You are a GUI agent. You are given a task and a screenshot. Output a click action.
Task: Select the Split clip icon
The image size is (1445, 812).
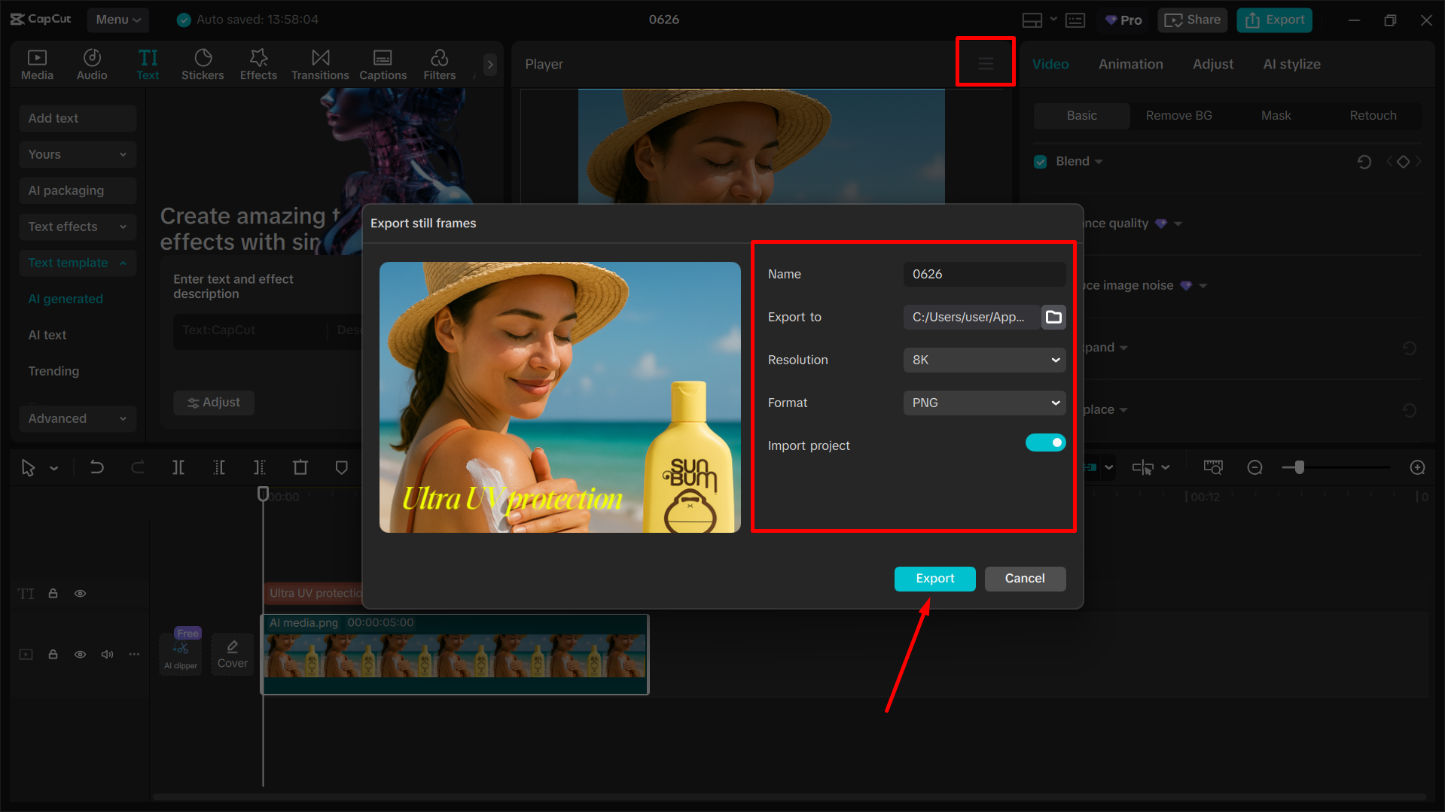178,467
